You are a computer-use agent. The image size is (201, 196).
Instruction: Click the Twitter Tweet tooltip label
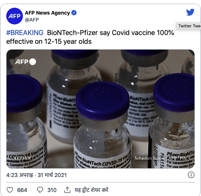click(x=189, y=26)
